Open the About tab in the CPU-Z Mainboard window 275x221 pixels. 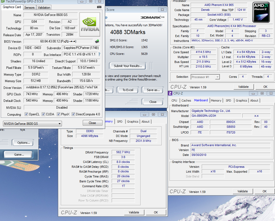[254, 101]
